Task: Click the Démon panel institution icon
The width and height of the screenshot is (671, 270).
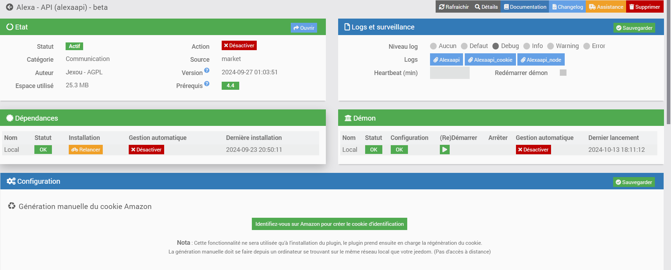Action: 348,118
